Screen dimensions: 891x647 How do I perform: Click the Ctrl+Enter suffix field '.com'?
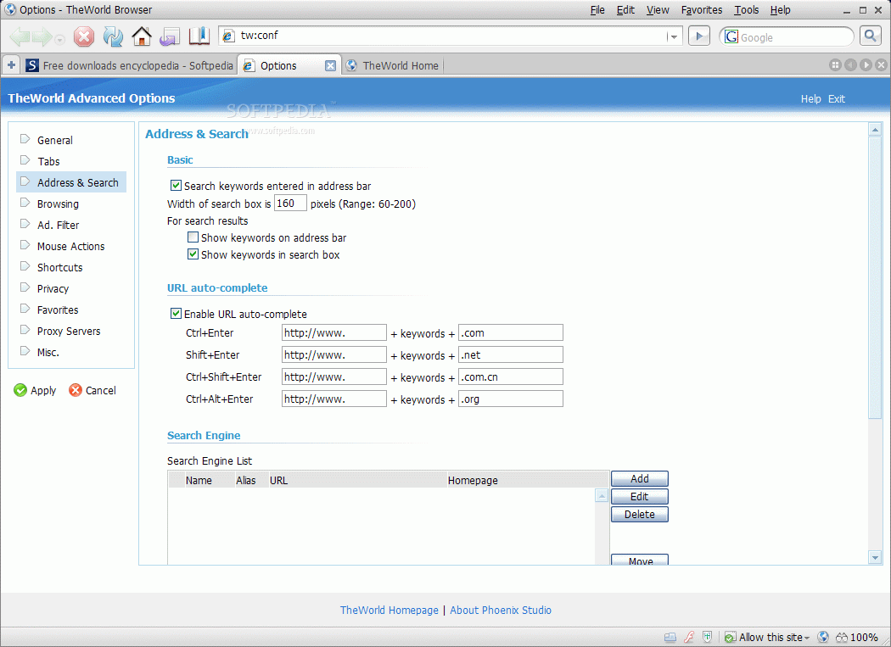(511, 333)
